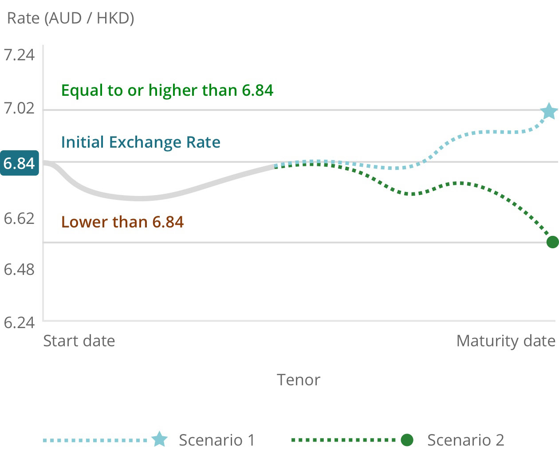Click the 7.02 y-axis value

(x=19, y=108)
